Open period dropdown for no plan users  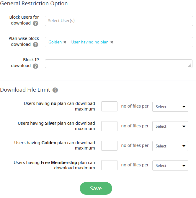tap(170, 107)
